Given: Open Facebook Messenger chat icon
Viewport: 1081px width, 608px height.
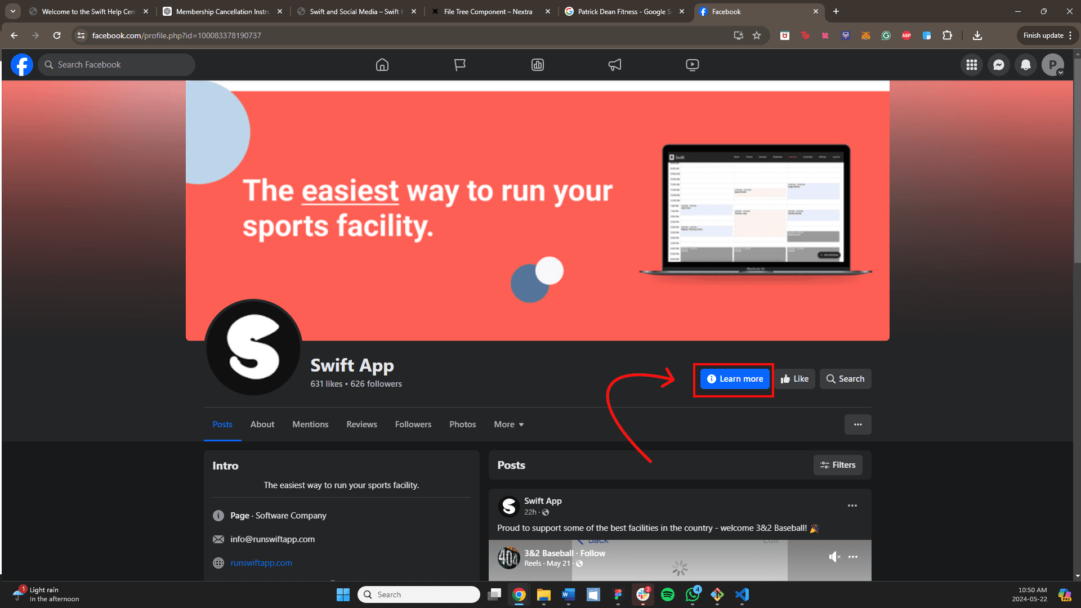Looking at the screenshot, I should pos(999,65).
